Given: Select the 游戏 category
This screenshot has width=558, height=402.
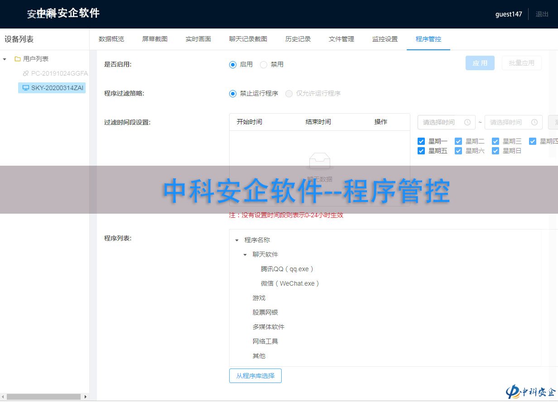Looking at the screenshot, I should coord(259,298).
